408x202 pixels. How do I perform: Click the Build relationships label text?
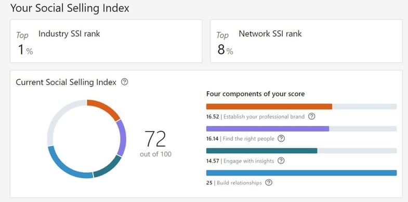tap(239, 183)
